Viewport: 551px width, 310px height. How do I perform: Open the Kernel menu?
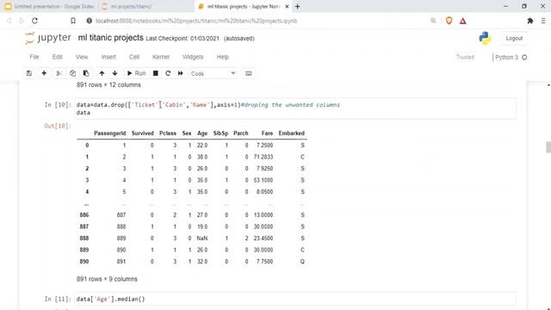161,57
